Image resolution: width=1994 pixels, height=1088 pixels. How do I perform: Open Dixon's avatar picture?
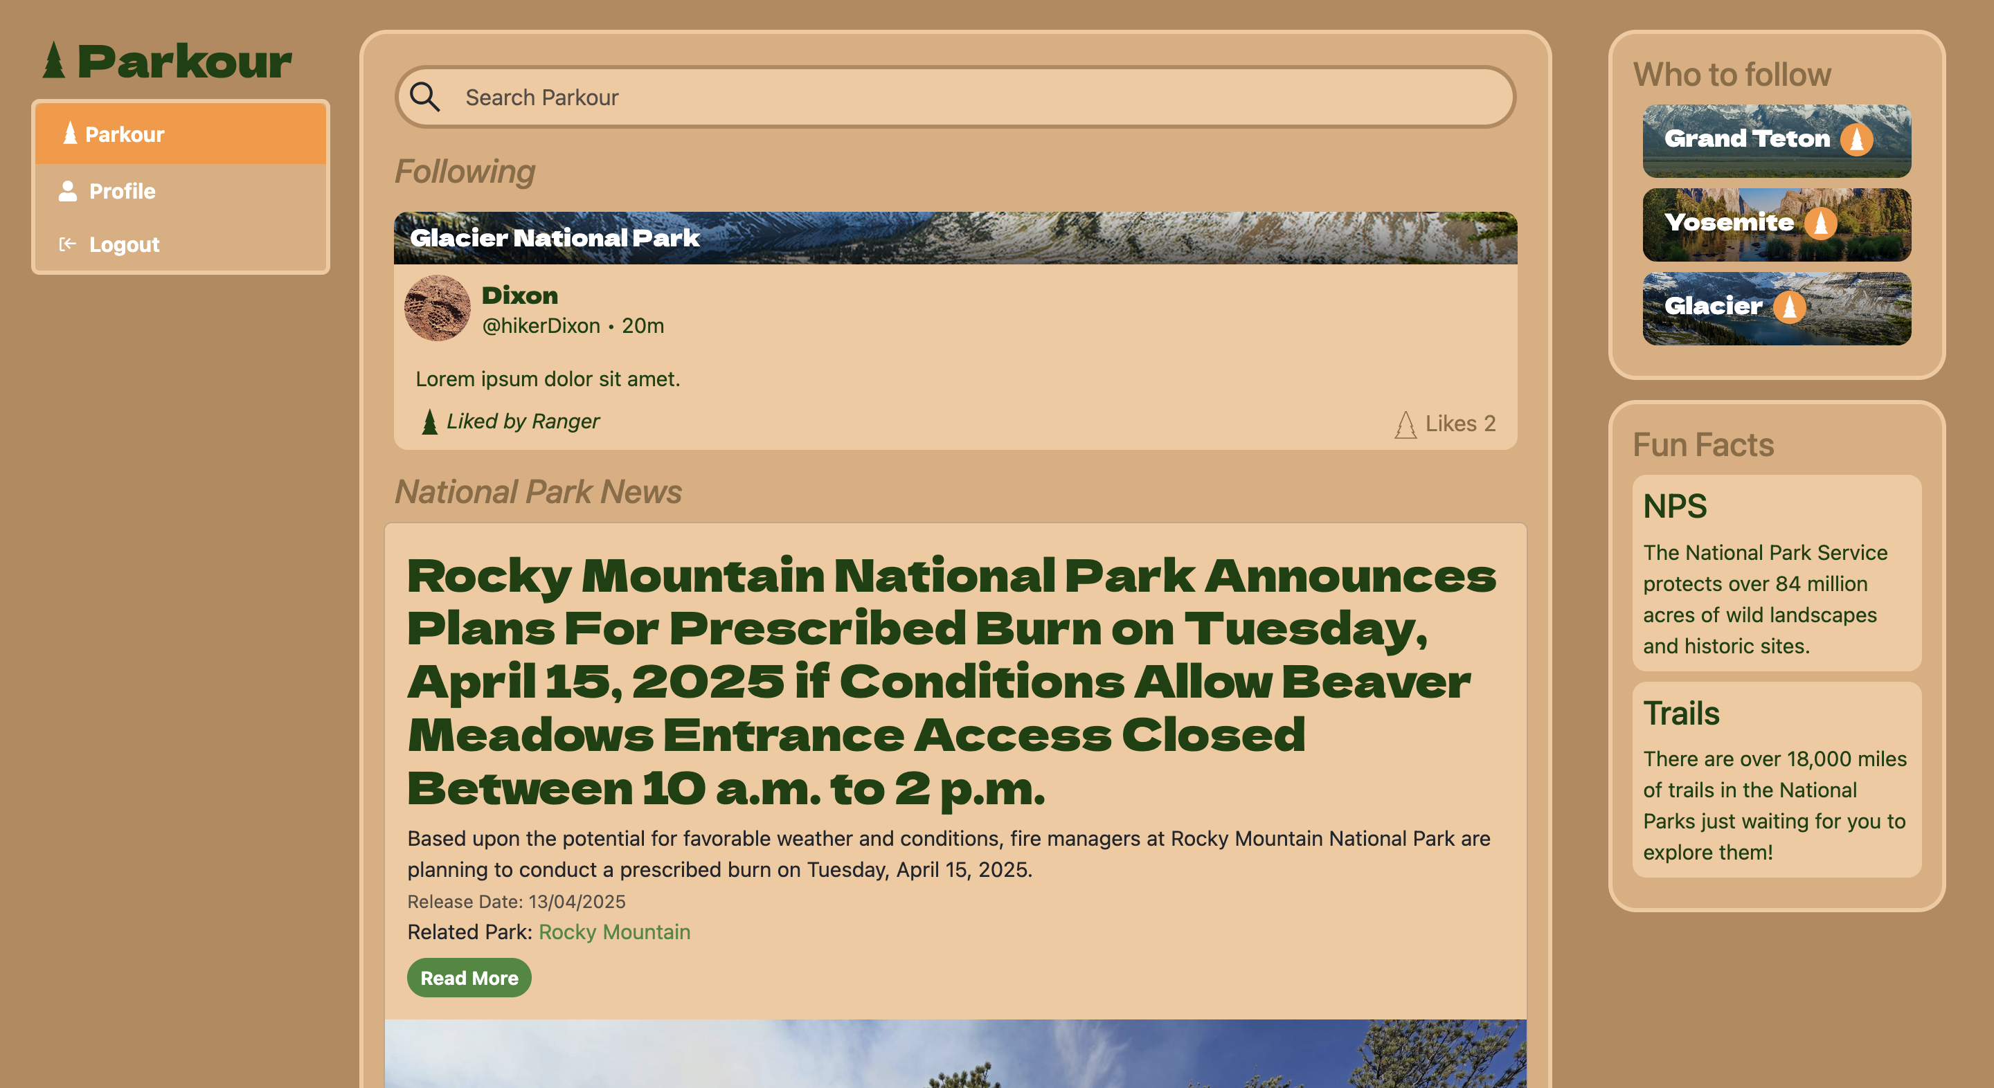438,308
